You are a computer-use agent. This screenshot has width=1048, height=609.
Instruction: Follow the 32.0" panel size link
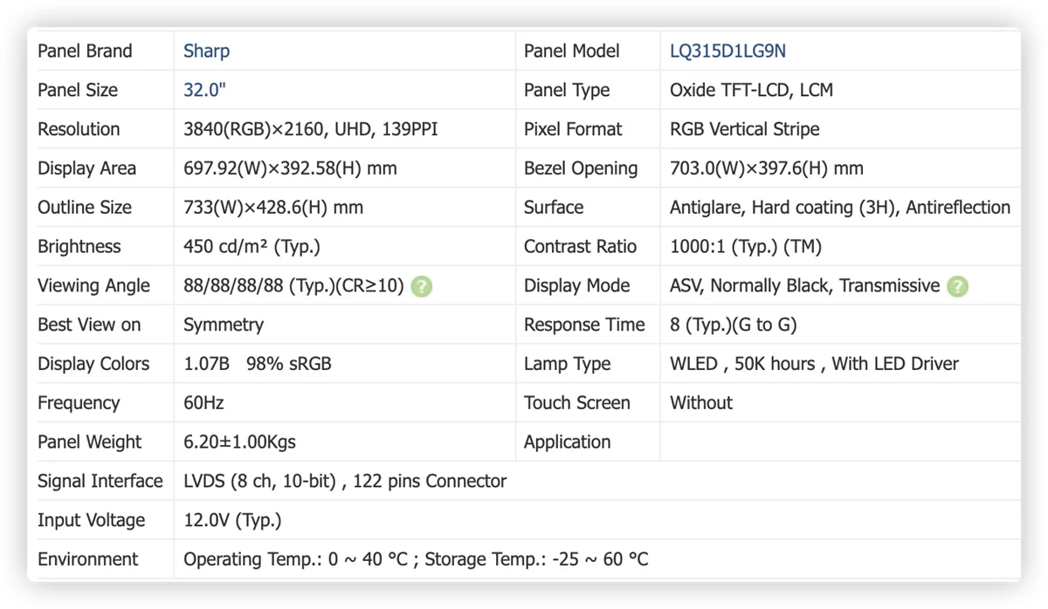(204, 90)
